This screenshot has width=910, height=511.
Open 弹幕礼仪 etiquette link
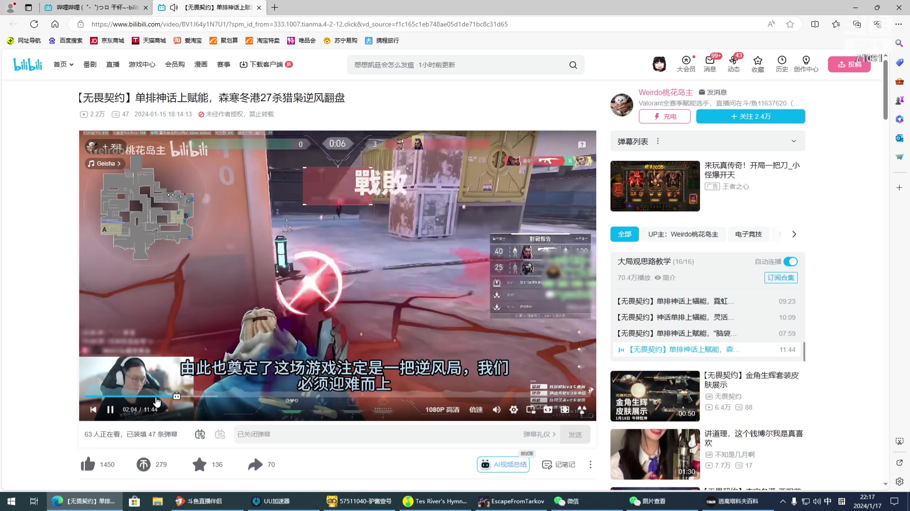539,434
